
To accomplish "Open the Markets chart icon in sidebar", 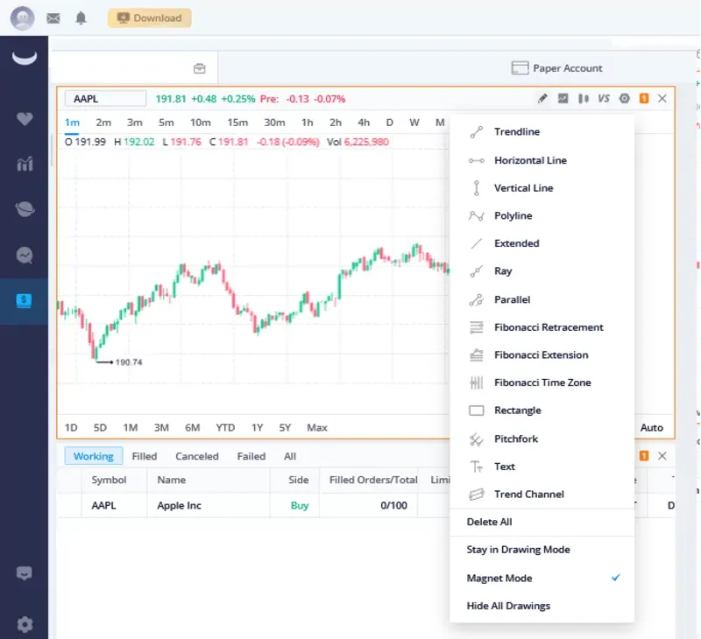I will click(25, 164).
